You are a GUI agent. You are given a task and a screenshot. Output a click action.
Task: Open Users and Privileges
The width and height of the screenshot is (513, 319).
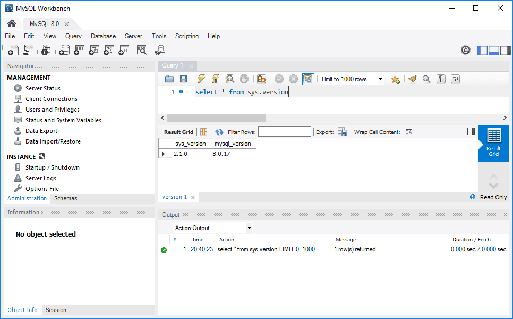pyautogui.click(x=53, y=110)
